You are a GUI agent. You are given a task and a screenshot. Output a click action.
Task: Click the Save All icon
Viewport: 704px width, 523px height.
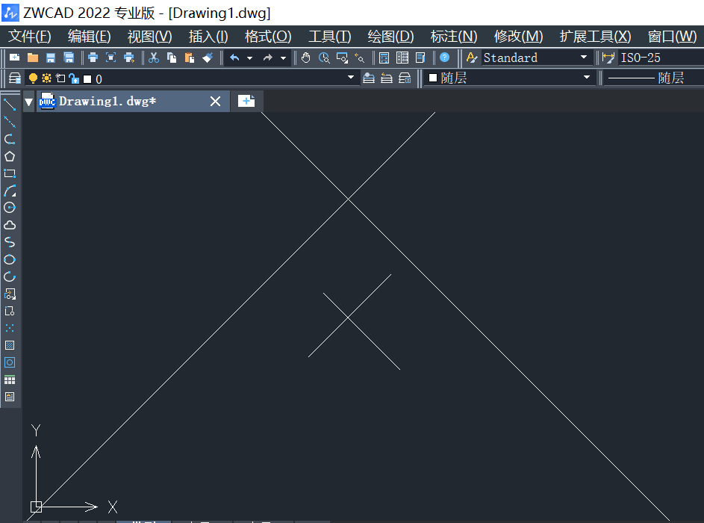pos(69,58)
